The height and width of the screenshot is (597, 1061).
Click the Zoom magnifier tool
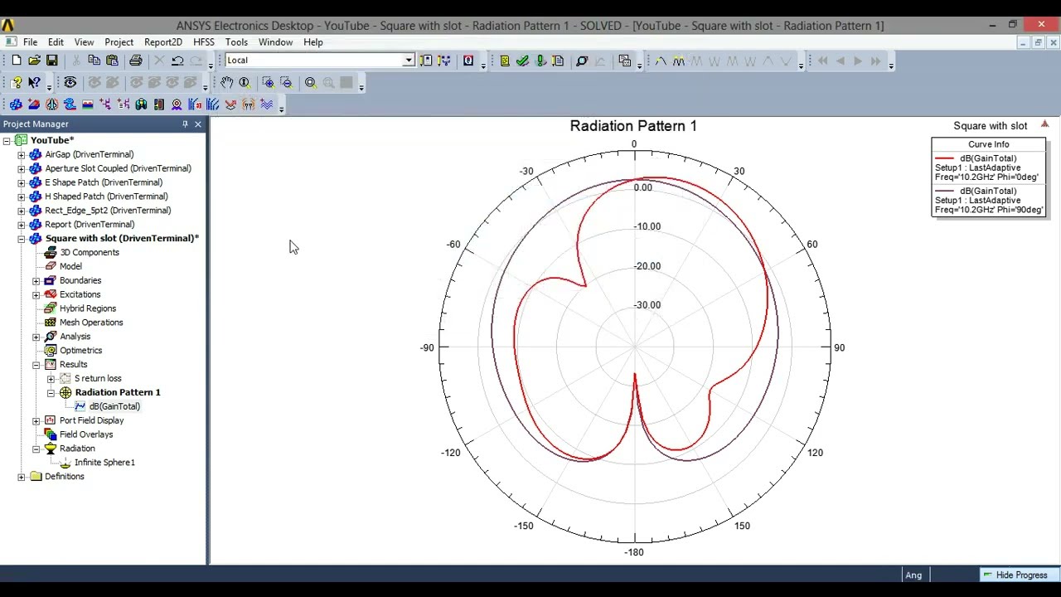click(245, 82)
